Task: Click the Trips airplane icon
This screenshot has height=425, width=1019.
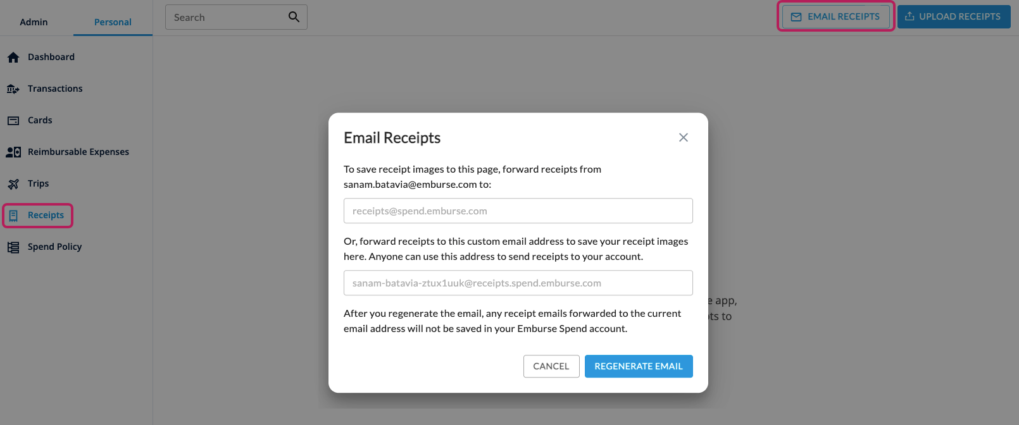Action: (x=13, y=184)
